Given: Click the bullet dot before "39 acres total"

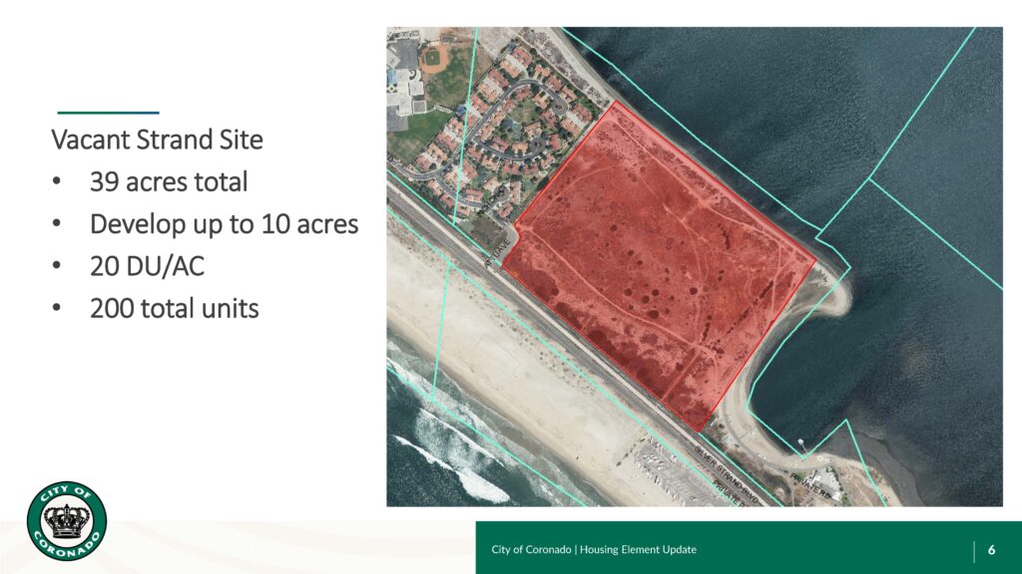Looking at the screenshot, I should 57,183.
